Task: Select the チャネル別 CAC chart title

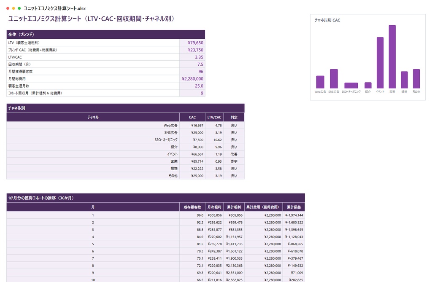Action: point(327,20)
